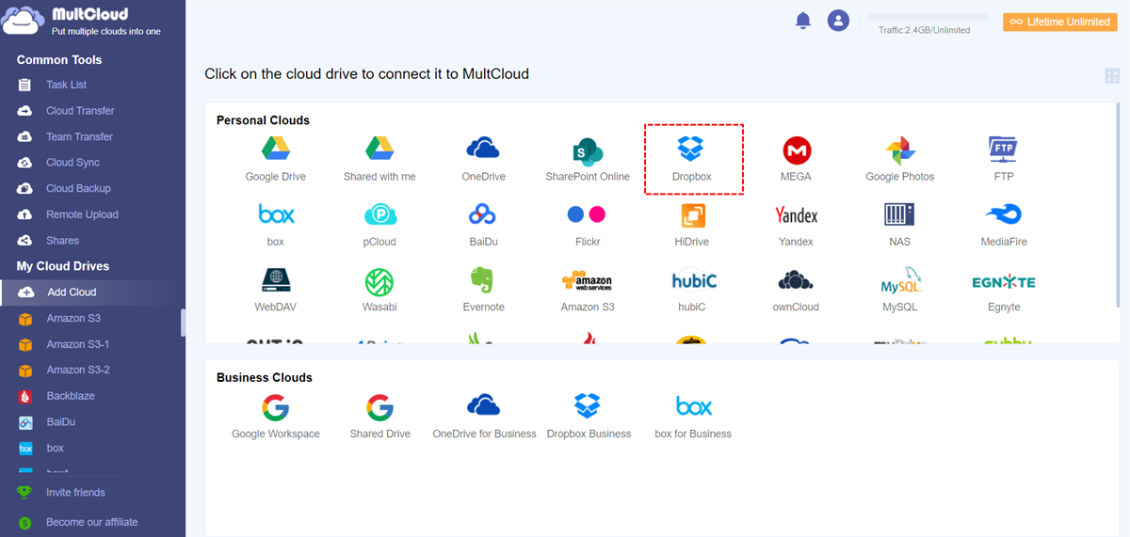Add personal box cloud
The height and width of the screenshot is (537, 1130).
click(x=275, y=225)
